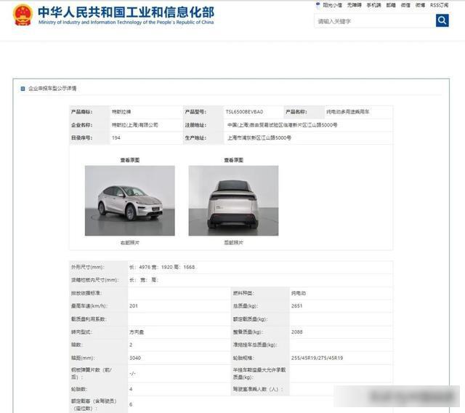Click the 外形尺寸(mm) label
Screen dimensions: 465x413
tap(87, 267)
